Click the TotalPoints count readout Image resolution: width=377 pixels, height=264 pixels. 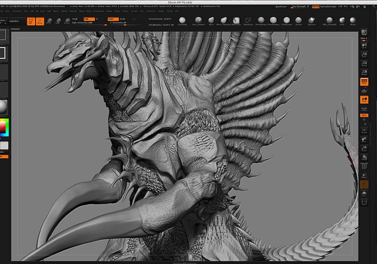(x=161, y=25)
